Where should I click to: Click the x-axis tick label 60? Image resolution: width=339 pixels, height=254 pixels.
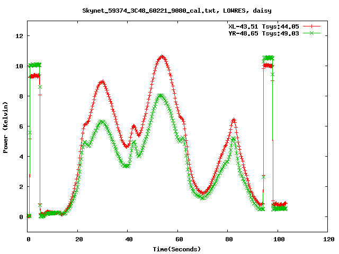(179, 239)
